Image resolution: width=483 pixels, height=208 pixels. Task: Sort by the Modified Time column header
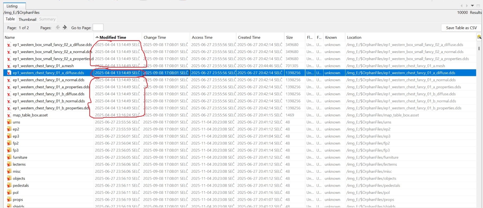[x=118, y=37]
